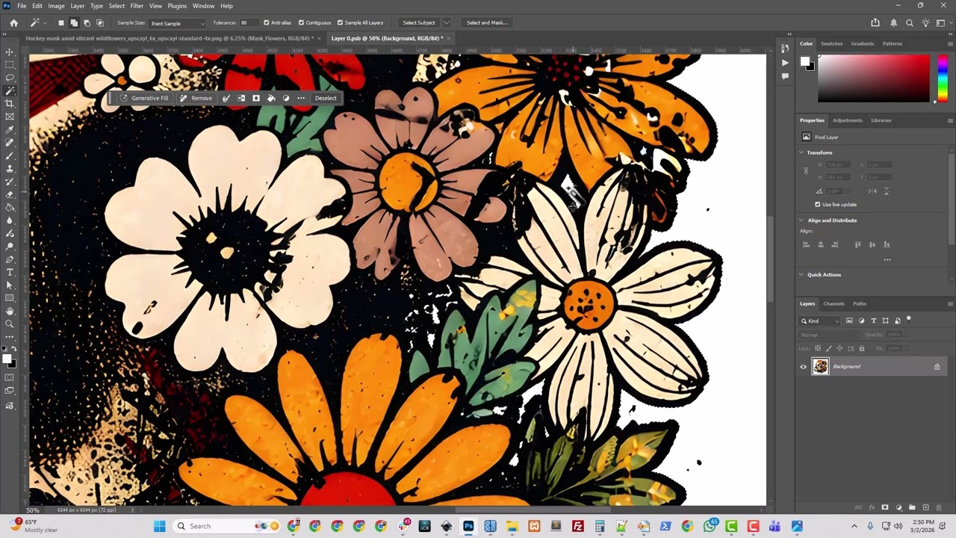Open the layer style fx menu

click(x=872, y=507)
